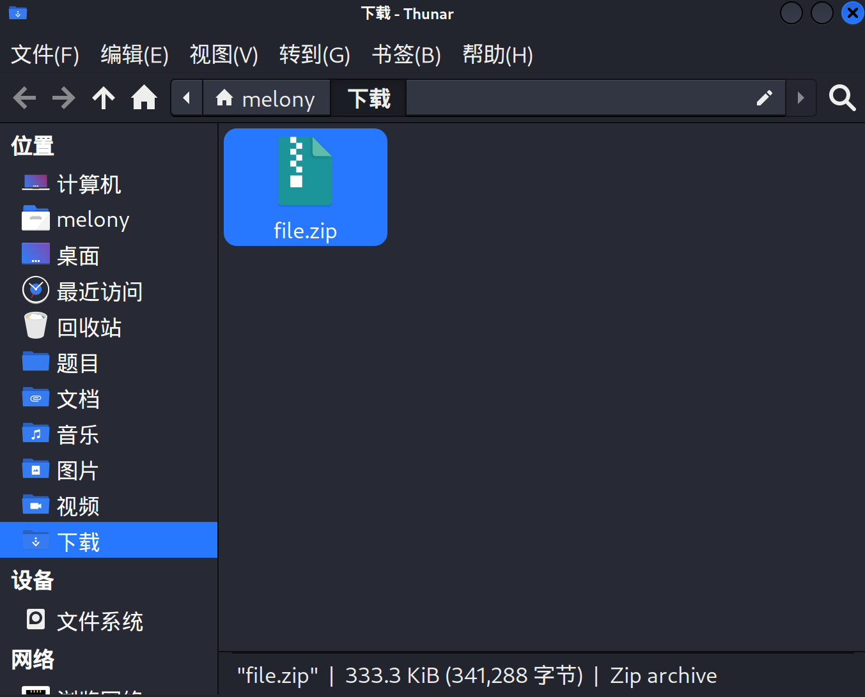The height and width of the screenshot is (697, 865).
Task: Open the home folder from the toolbar
Action: [144, 98]
